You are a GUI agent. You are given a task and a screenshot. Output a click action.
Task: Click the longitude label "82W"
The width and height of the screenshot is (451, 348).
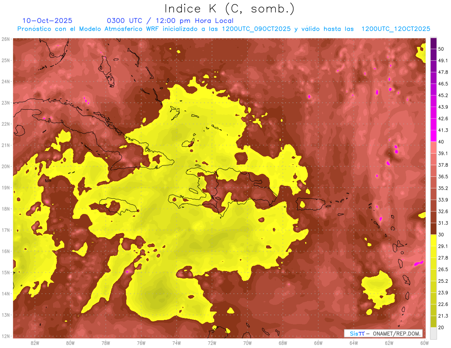tap(35, 343)
